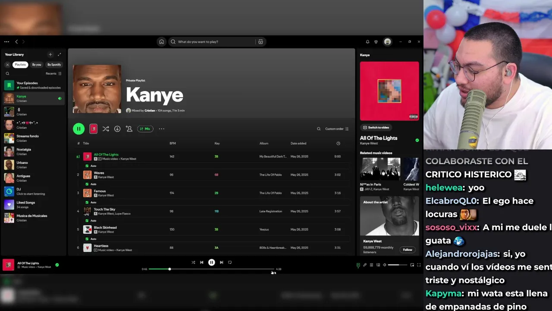Pause the playlist with the green button

[78, 129]
